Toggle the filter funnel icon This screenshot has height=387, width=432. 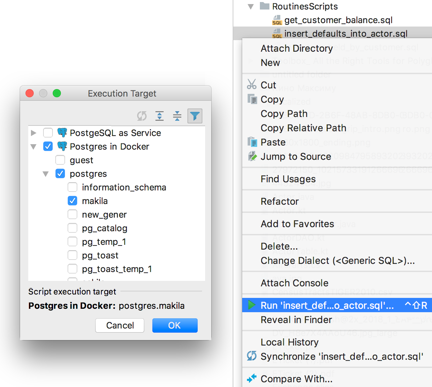point(195,116)
